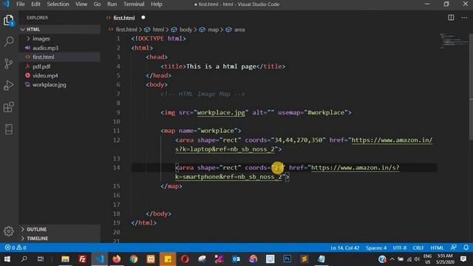Expand the TIMELINE panel
Image resolution: width=473 pixels, height=266 pixels.
(x=61, y=238)
